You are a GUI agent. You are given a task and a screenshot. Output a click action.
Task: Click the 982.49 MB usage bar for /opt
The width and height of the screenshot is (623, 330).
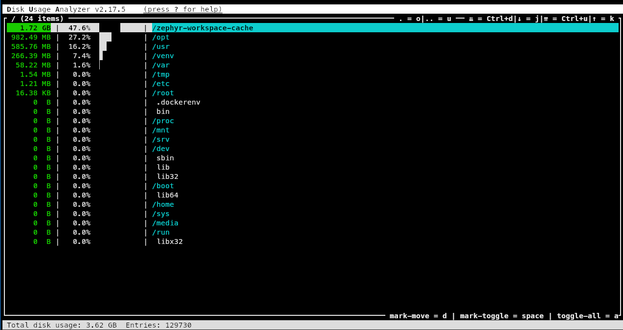click(105, 37)
